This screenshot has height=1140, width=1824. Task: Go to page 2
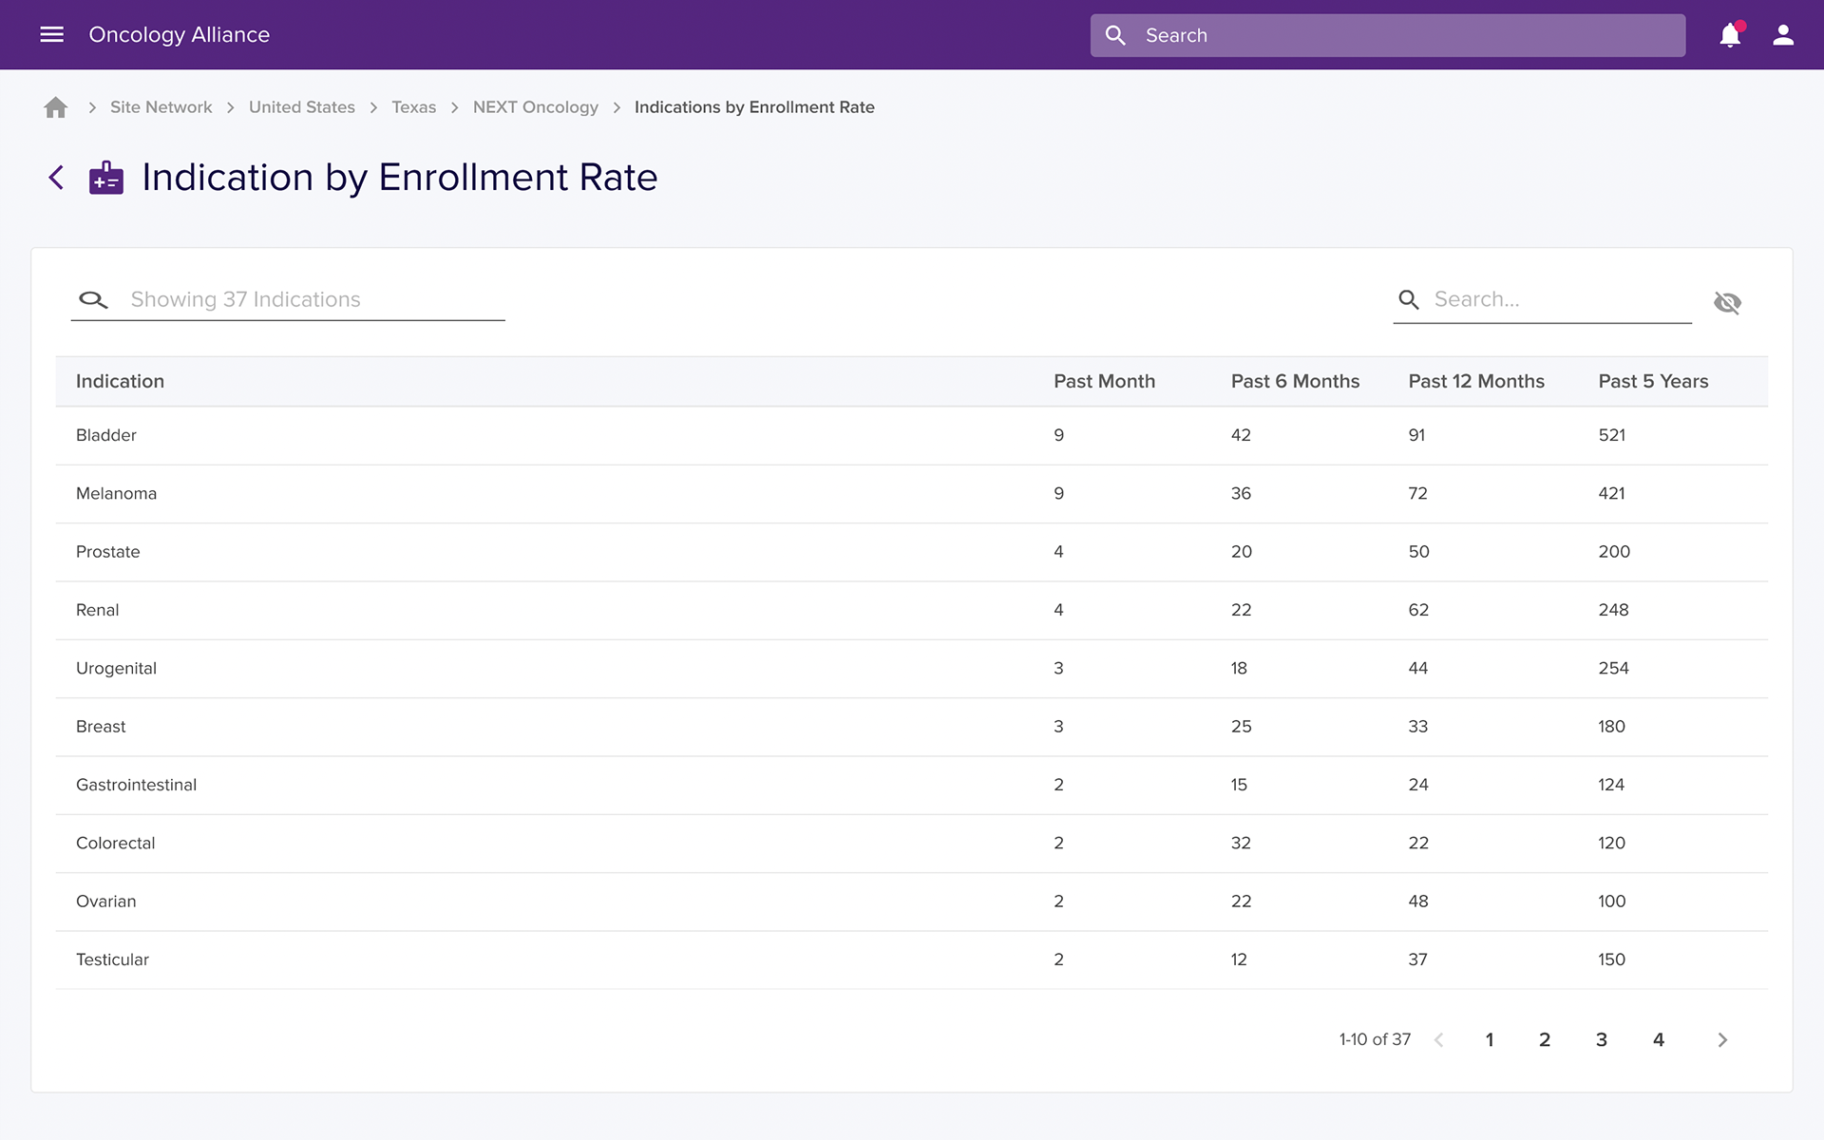click(1545, 1039)
